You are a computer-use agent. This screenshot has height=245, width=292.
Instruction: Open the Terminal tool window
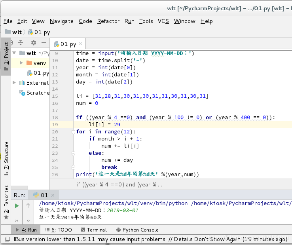point(94,230)
